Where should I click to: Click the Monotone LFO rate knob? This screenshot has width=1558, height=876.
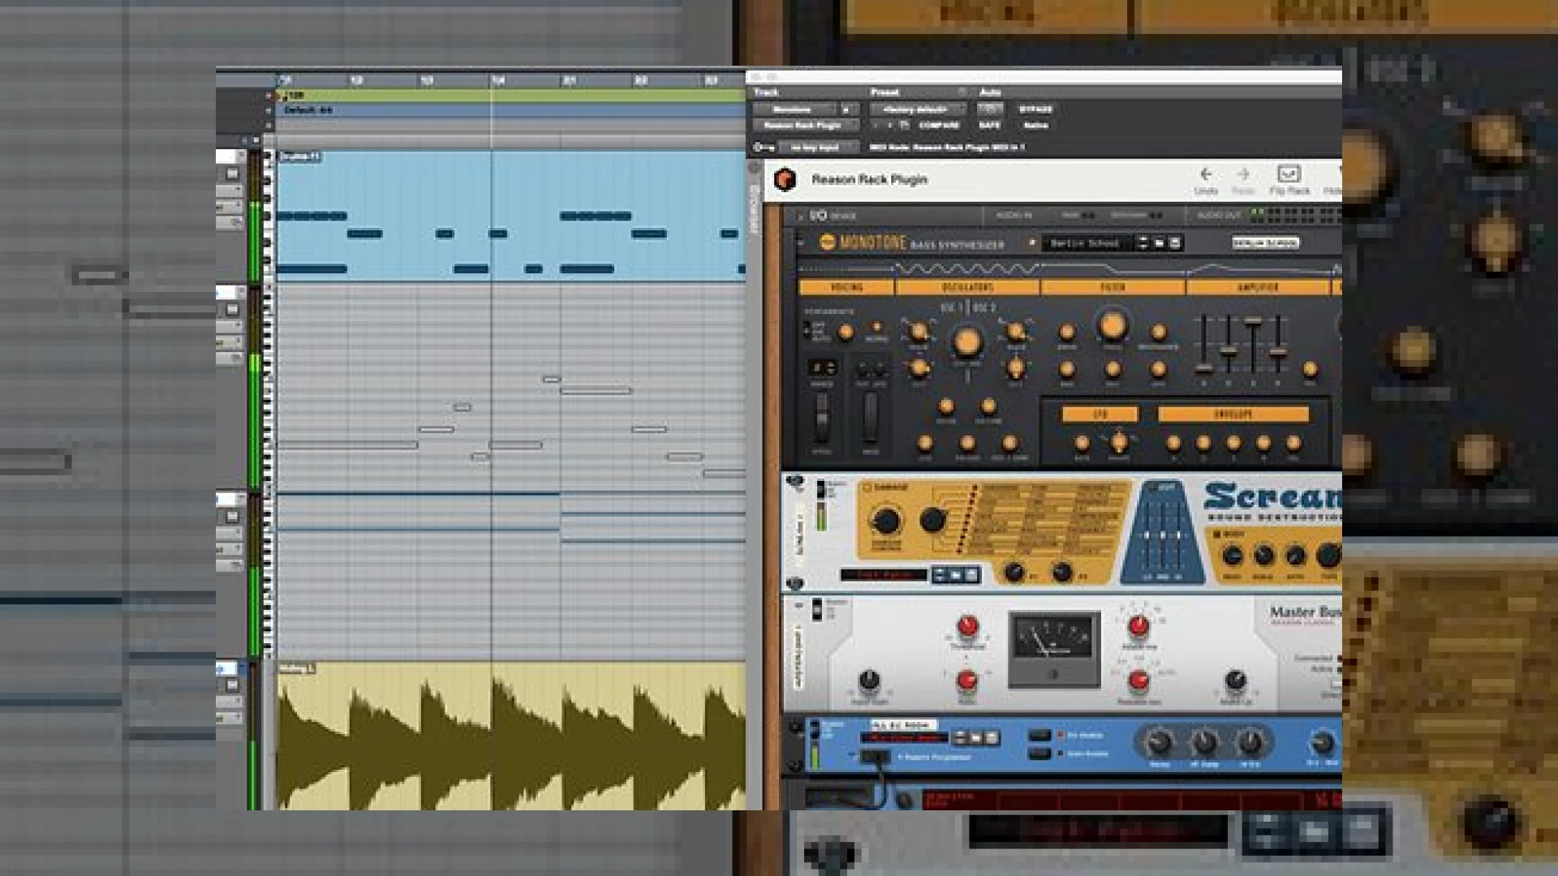1082,443
